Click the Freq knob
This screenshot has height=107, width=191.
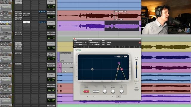113,91
